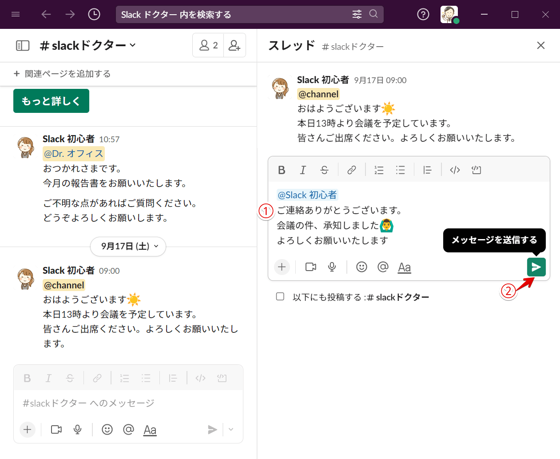Apply numbered list in channel composer
Viewport: 560px width, 459px height.
[124, 378]
